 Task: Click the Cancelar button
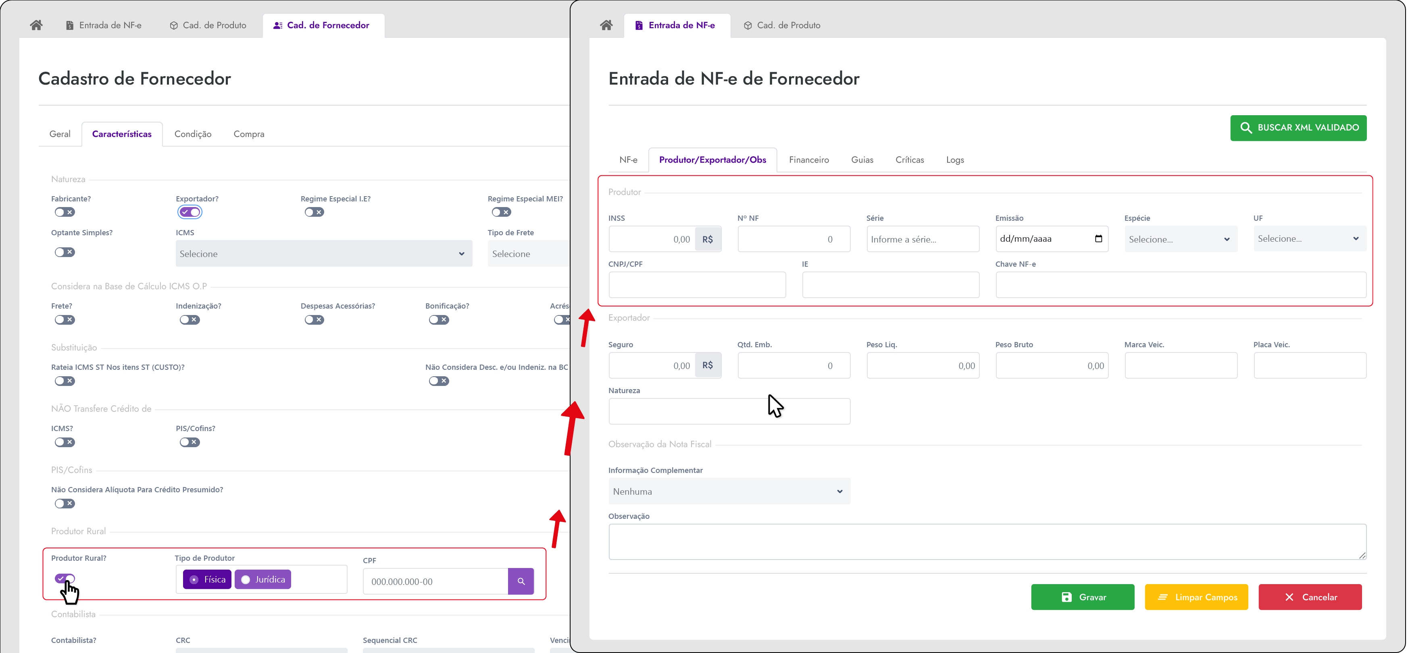(x=1310, y=597)
